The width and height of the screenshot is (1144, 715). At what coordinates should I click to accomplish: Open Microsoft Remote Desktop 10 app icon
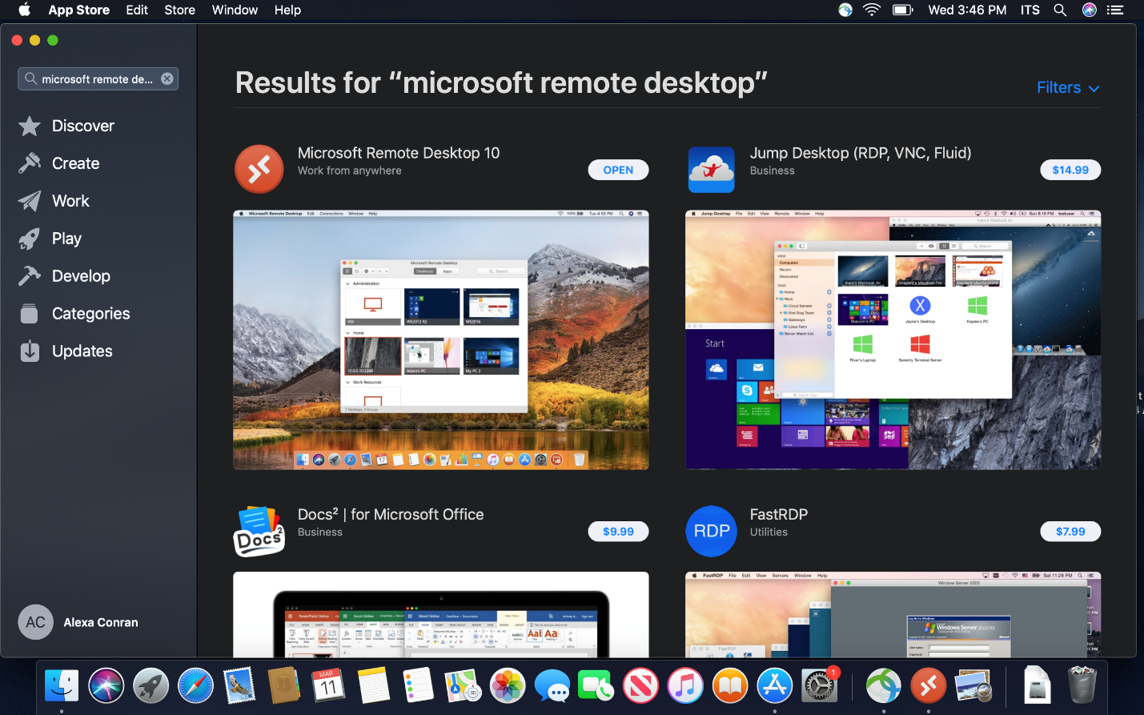point(259,169)
